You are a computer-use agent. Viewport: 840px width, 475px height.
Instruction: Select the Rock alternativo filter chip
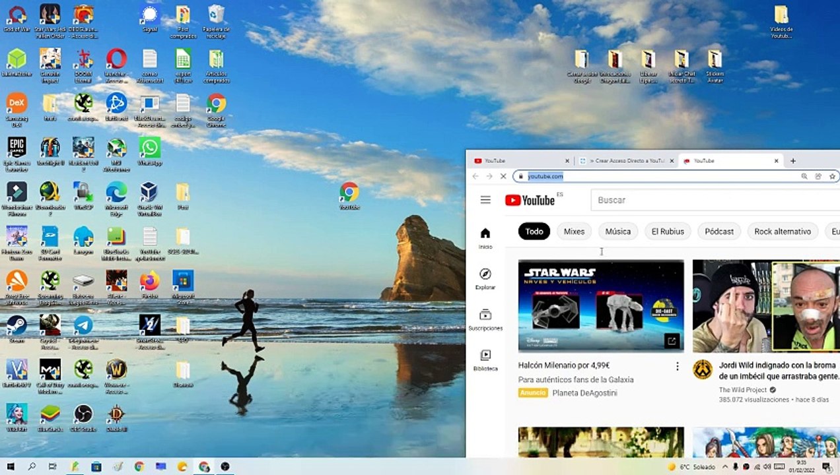pos(783,232)
